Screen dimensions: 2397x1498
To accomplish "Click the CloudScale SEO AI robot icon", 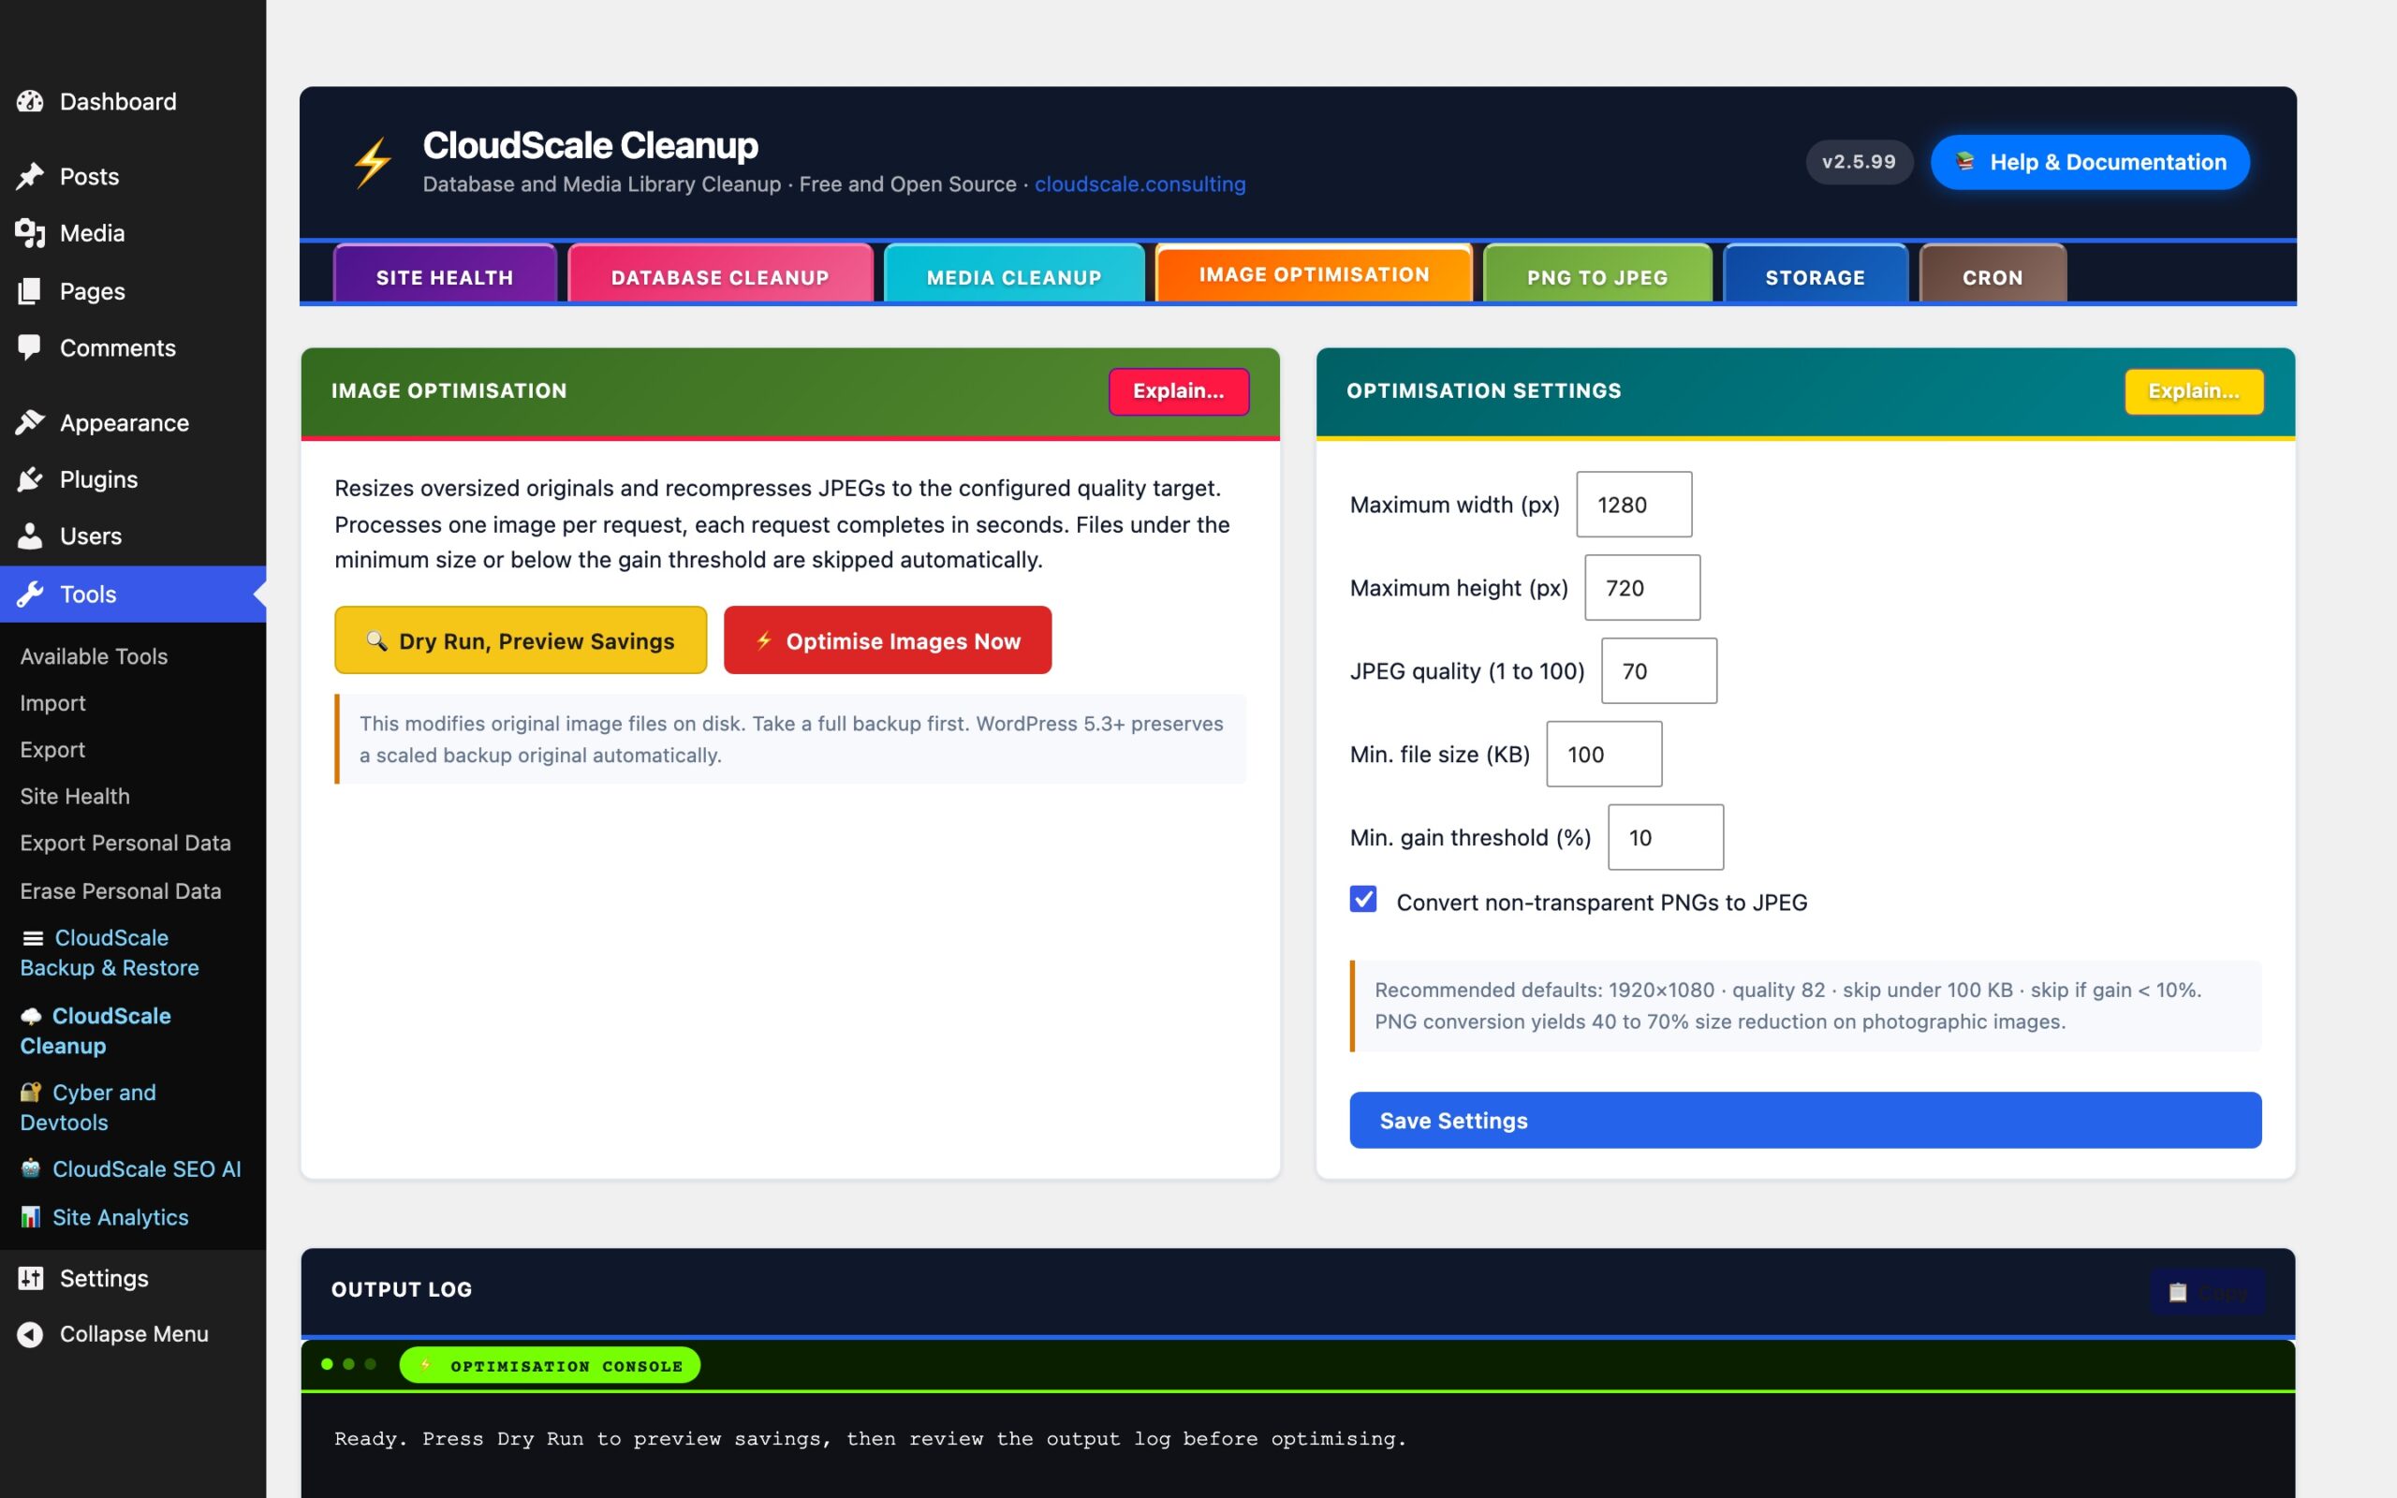I will click(x=32, y=1169).
